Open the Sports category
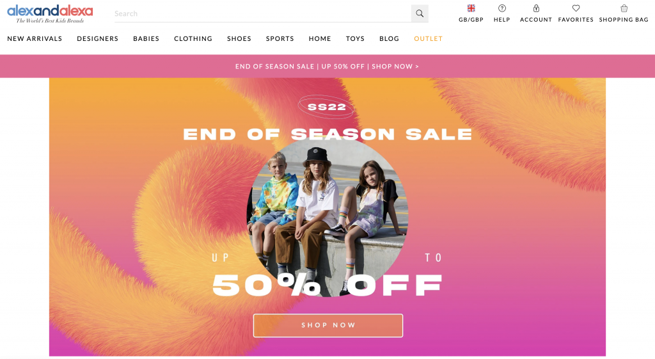The image size is (655, 359). point(280,38)
